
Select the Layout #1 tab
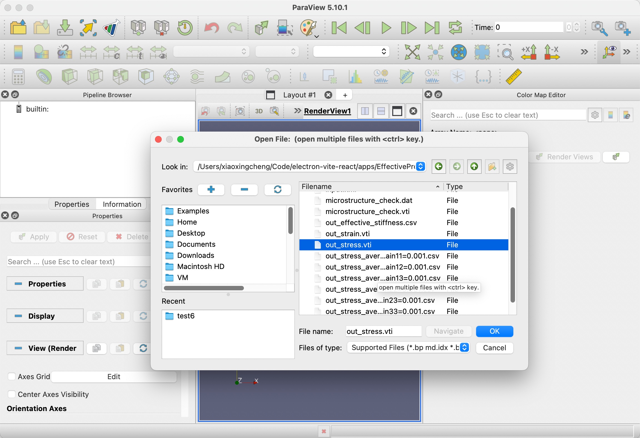point(299,95)
